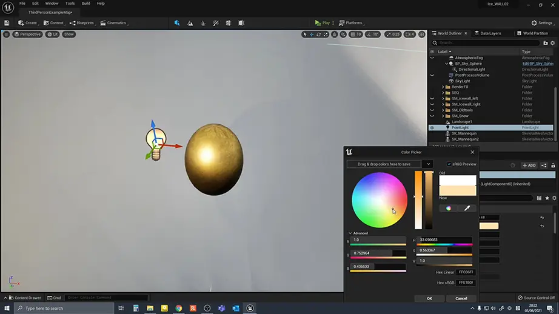Toggle the sRGB Preview checkbox
This screenshot has height=314, width=559.
pyautogui.click(x=449, y=164)
